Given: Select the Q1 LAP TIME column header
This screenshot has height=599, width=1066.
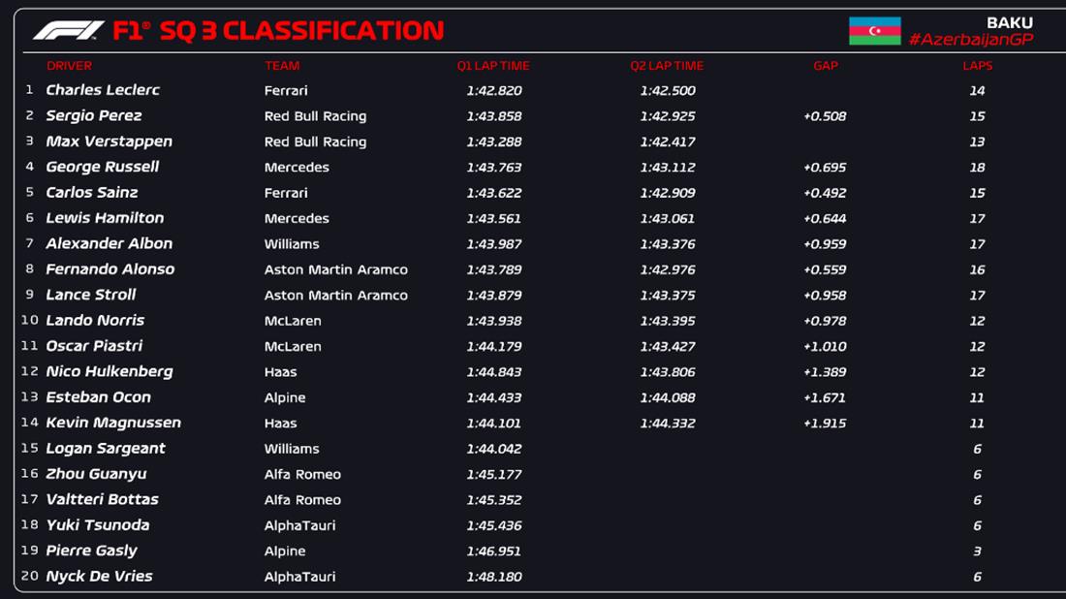Looking at the screenshot, I should click(493, 66).
